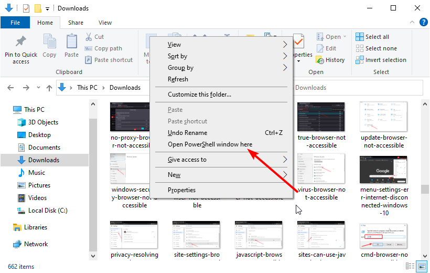Image resolution: width=430 pixels, height=273 pixels.
Task: Select Local Disk (C:) in navigation pane
Action: pyautogui.click(x=42, y=211)
